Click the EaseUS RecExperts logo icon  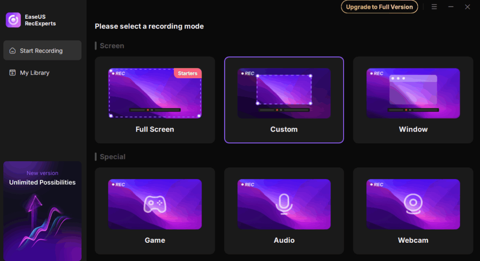coord(13,20)
